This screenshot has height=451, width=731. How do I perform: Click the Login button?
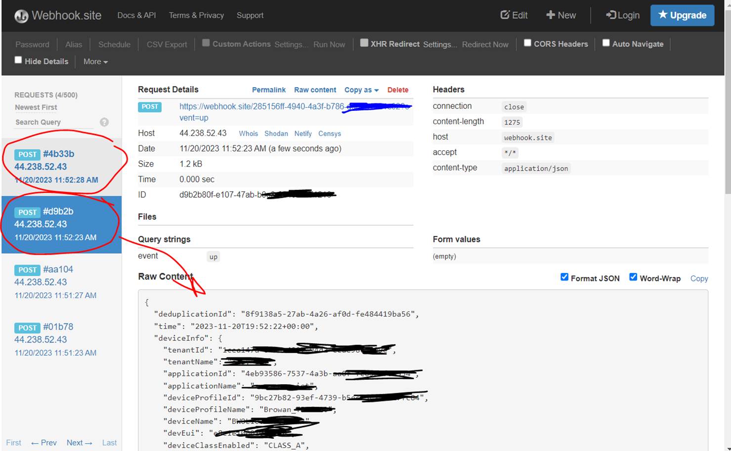(x=623, y=15)
